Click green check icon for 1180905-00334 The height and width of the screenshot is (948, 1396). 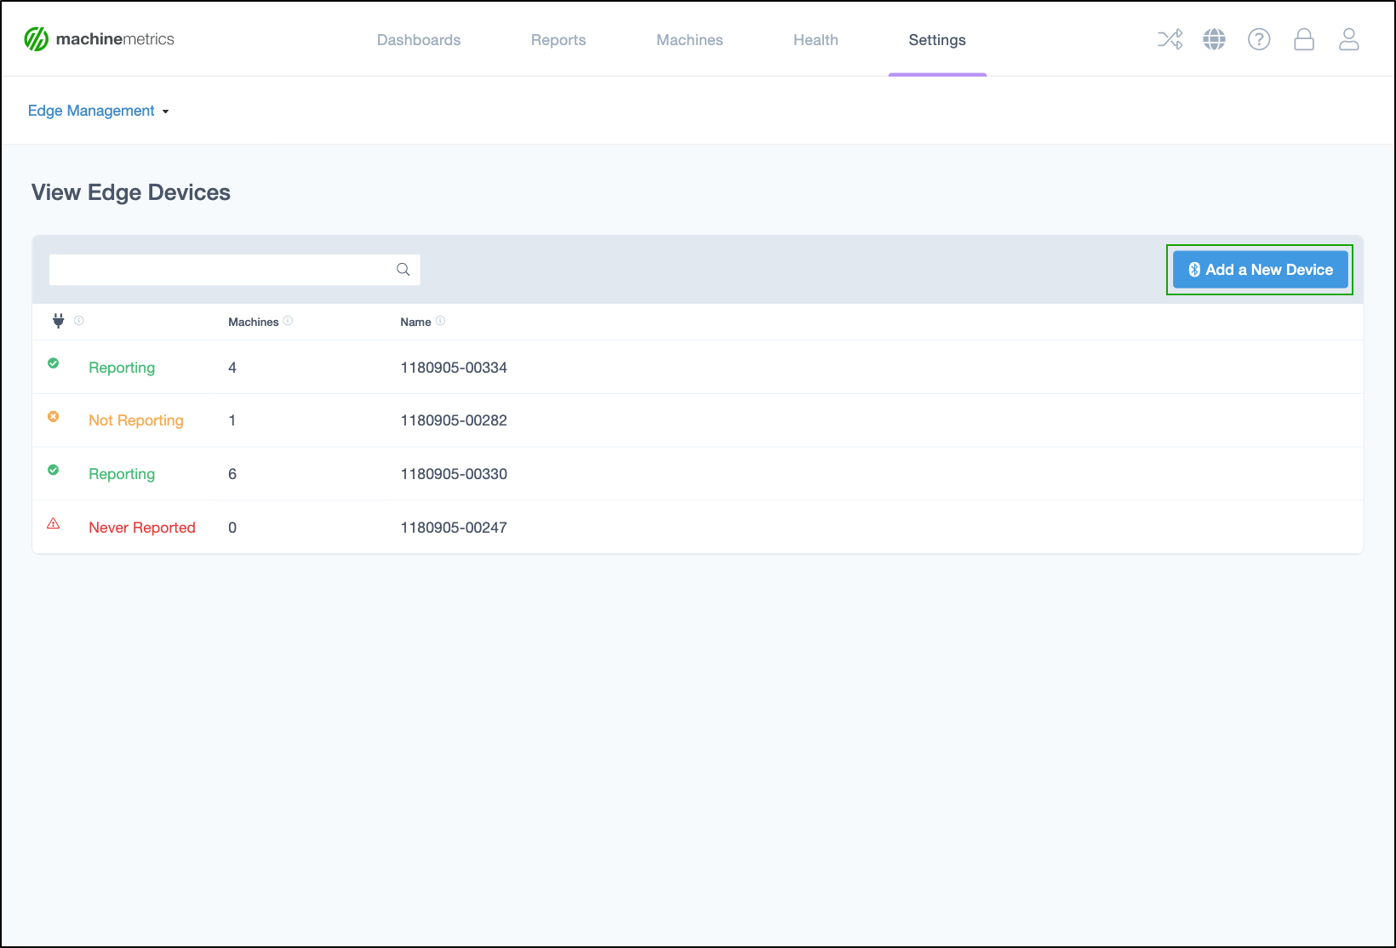(54, 363)
